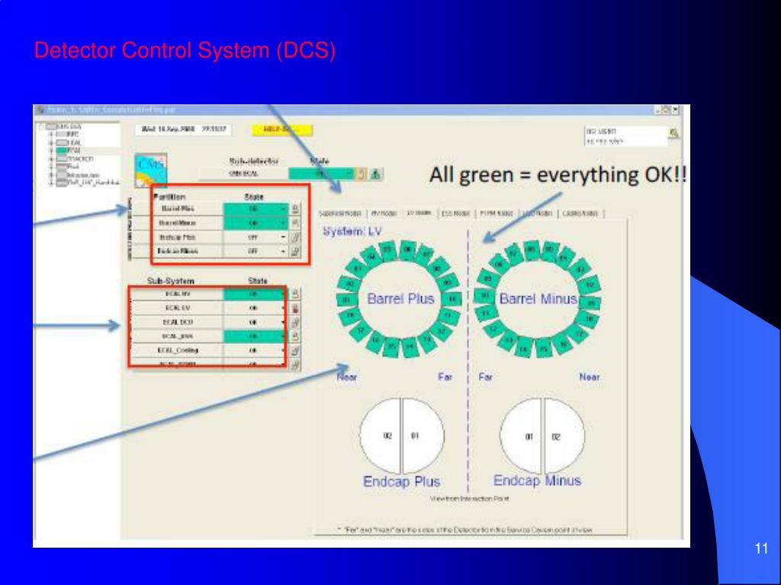Click the green warning icon right of sub-detector state
Viewport: 781px width, 585px height.
pos(375,174)
